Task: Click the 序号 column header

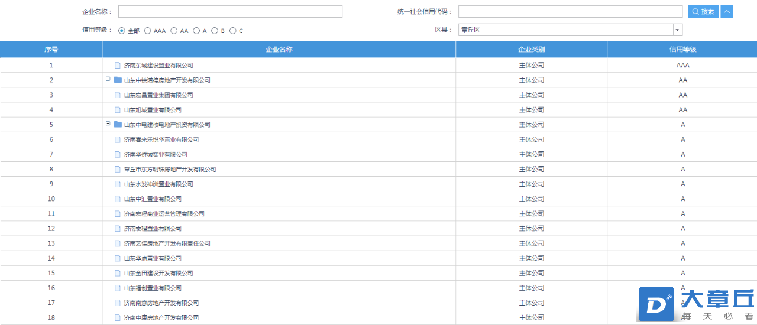Action: [x=51, y=50]
